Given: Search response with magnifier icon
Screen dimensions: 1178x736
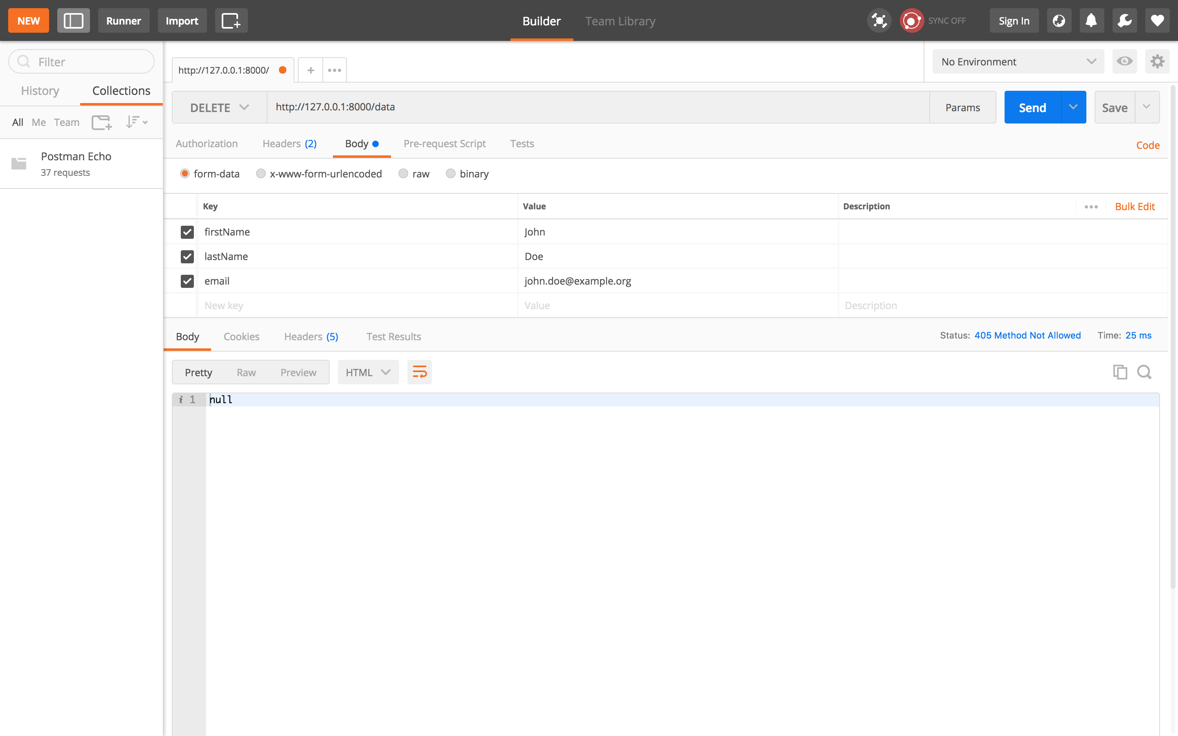Looking at the screenshot, I should click(1144, 372).
